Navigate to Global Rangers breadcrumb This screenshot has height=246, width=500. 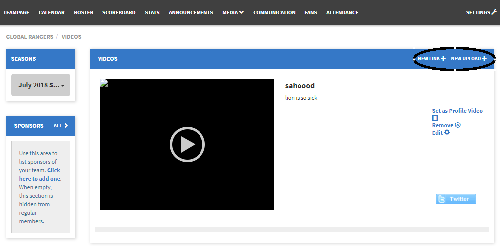pos(29,37)
